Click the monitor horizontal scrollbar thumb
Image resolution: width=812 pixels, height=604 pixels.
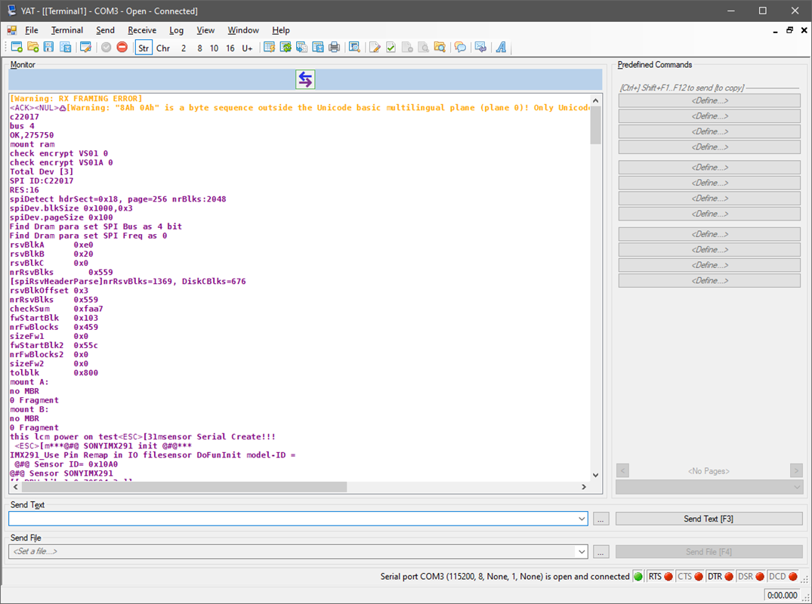[184, 487]
